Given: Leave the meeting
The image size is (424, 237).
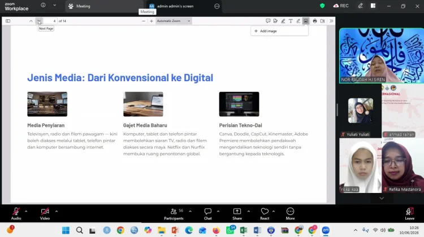Looking at the screenshot, I should tap(410, 214).
